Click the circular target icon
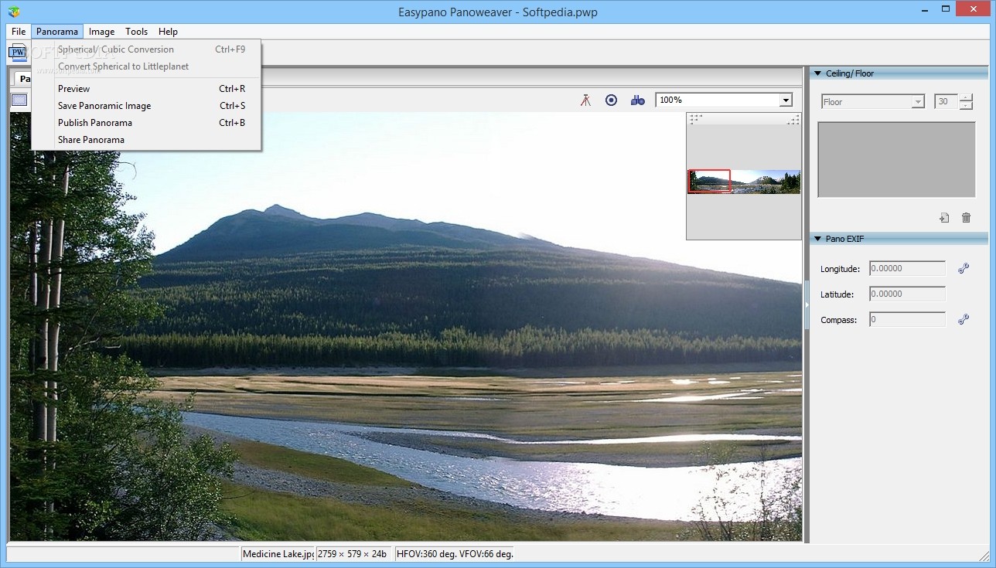 click(611, 100)
